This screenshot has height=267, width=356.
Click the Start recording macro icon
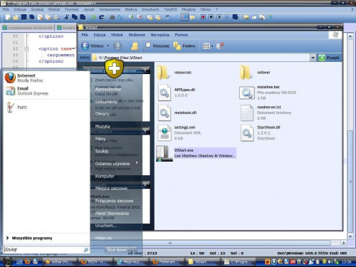[203, 17]
